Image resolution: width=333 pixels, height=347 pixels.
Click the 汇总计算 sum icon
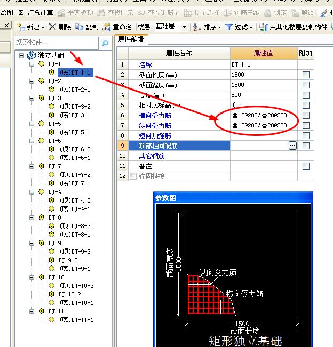tap(21, 13)
